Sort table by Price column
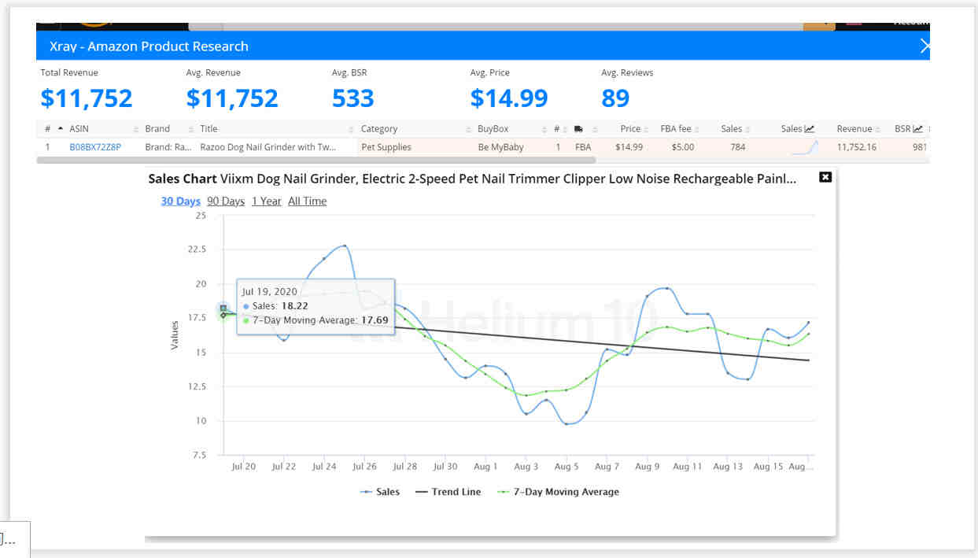This screenshot has height=558, width=978. [631, 129]
